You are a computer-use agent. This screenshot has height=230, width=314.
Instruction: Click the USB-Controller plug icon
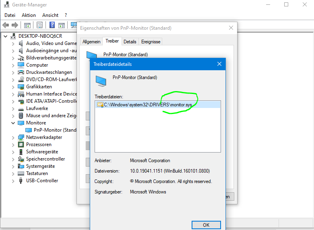21,181
